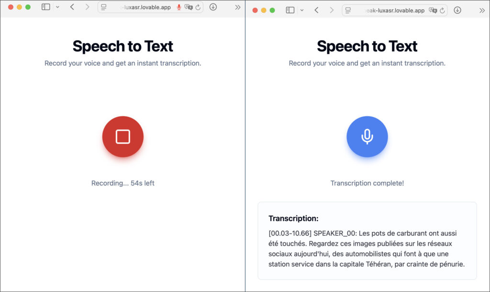
Task: Open page settings icon in transcription window address bar
Action: pos(348,10)
